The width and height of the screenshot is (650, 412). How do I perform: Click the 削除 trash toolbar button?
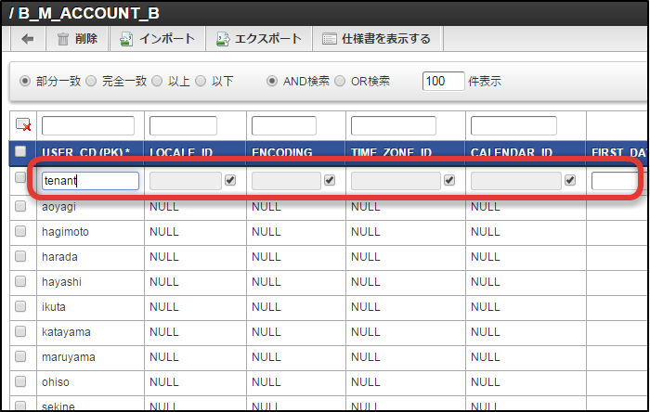(x=77, y=39)
